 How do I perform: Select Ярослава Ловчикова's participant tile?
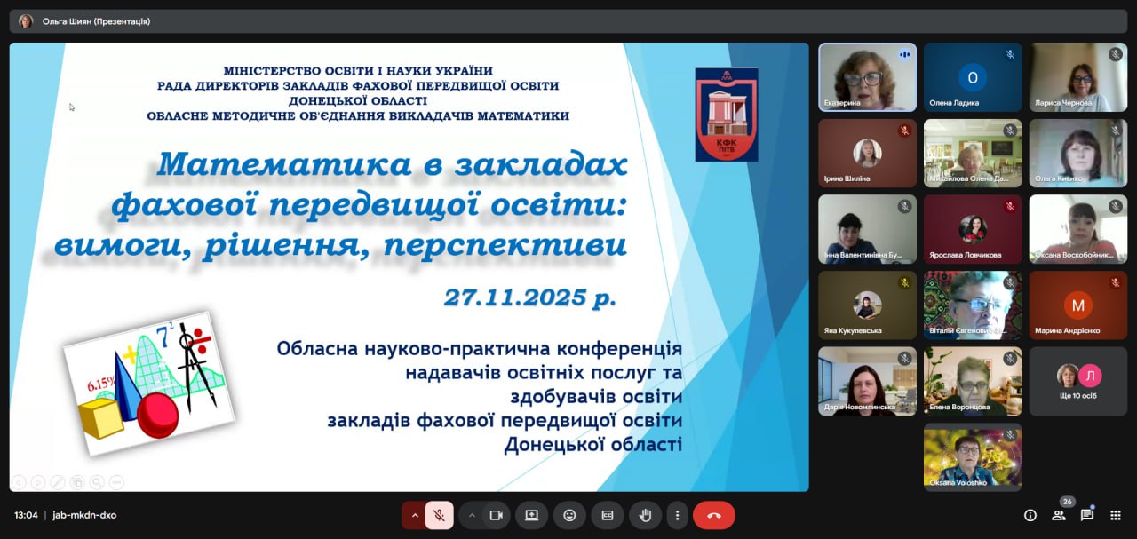coord(973,229)
